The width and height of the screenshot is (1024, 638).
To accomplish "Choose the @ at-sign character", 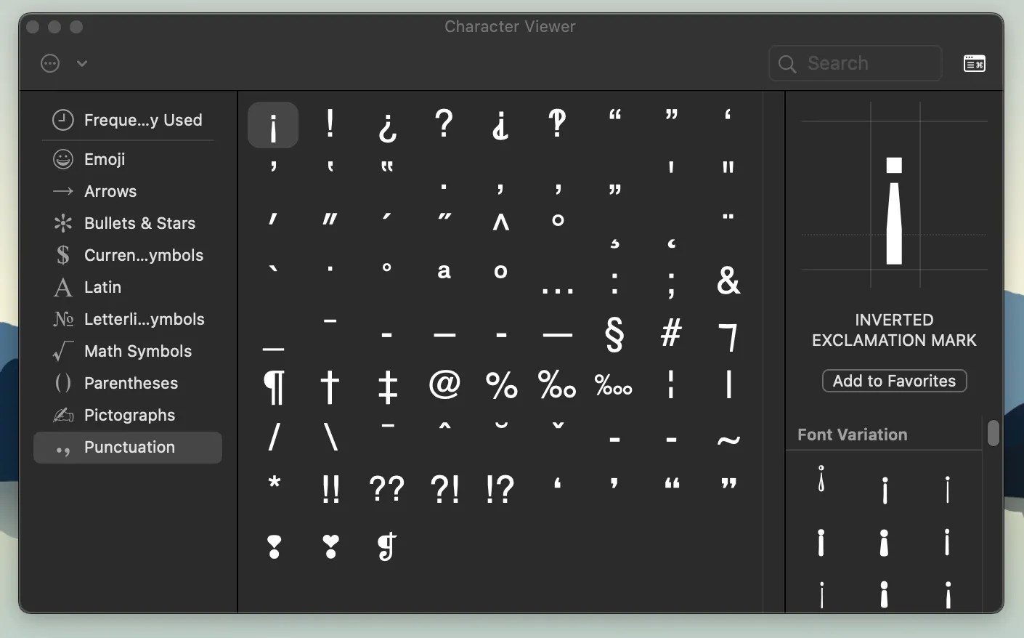I will coord(444,384).
